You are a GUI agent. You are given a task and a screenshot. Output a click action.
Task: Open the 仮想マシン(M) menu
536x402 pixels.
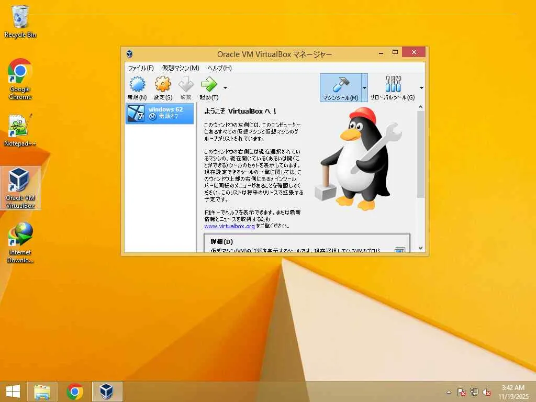tap(181, 68)
